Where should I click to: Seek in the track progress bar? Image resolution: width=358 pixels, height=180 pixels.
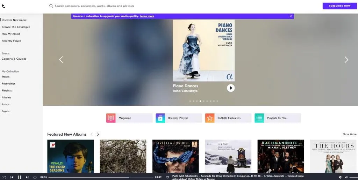(101, 177)
